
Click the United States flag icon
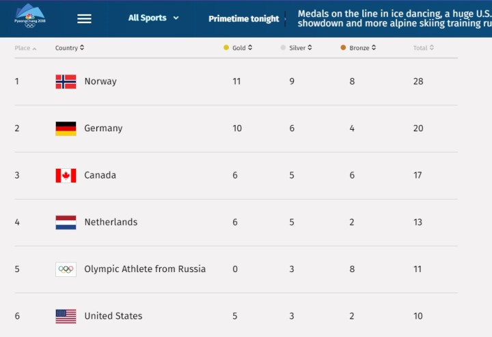pos(66,316)
